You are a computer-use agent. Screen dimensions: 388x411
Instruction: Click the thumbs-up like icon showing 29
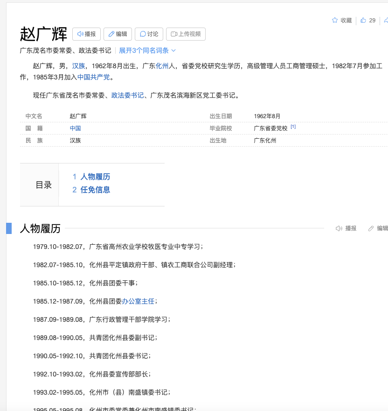coord(363,20)
